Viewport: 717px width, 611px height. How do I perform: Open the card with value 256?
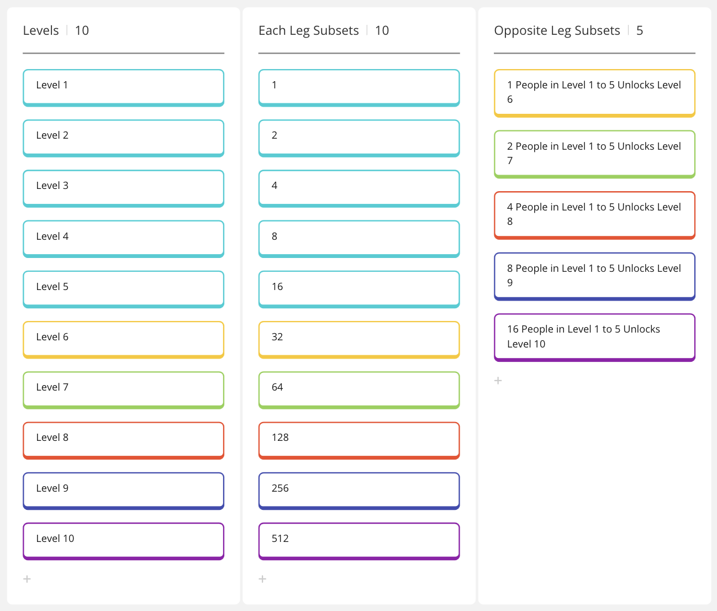[359, 491]
